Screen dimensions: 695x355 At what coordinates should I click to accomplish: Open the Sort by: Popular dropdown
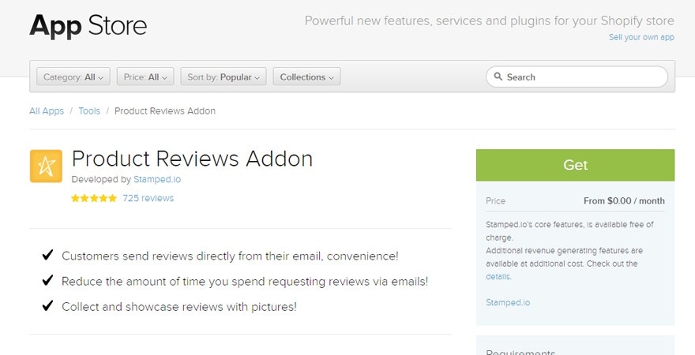tap(224, 77)
